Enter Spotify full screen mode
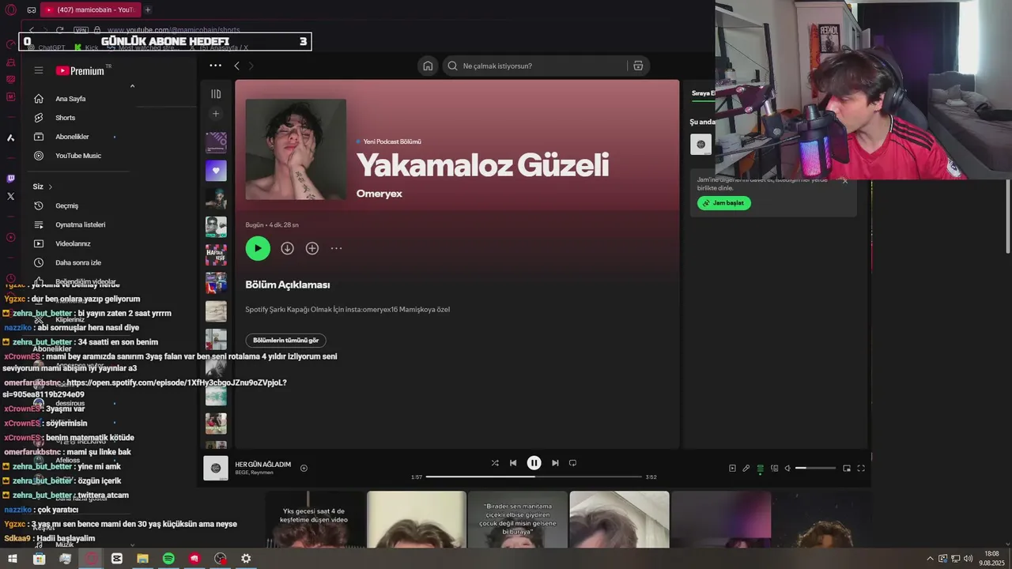 click(861, 468)
